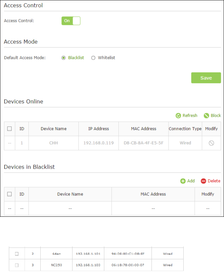Click the Block text link
Image resolution: width=224 pixels, height=275 pixels.
pyautogui.click(x=216, y=116)
